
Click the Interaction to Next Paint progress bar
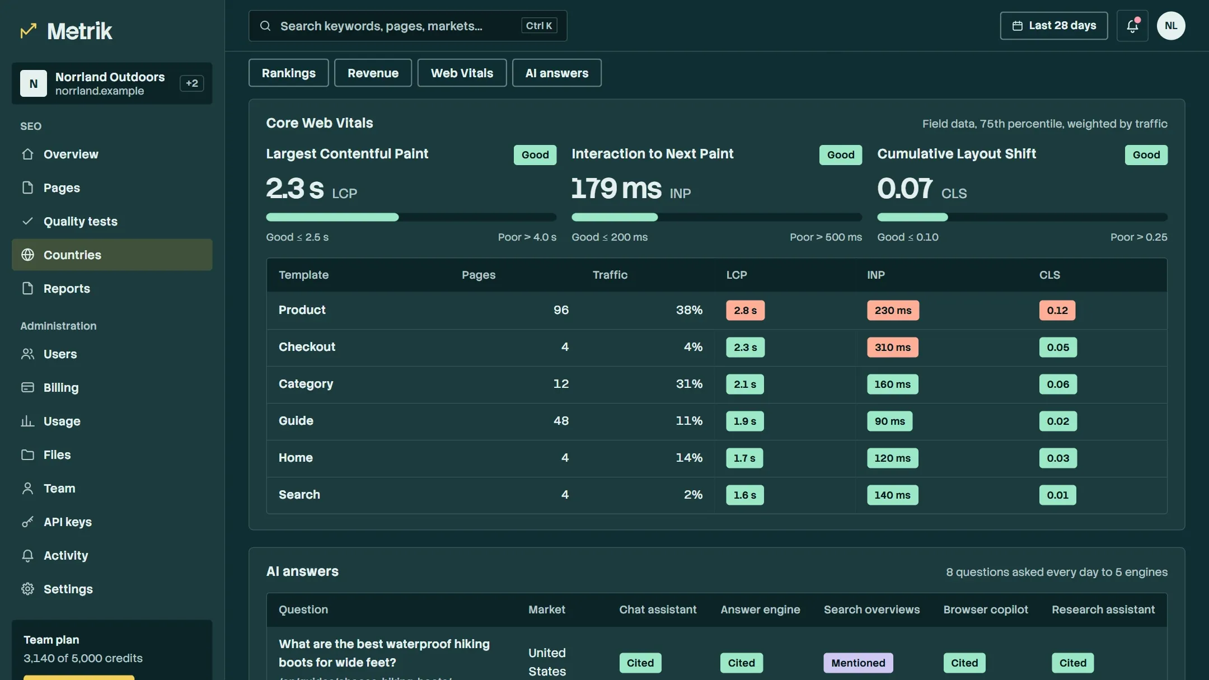click(x=716, y=217)
